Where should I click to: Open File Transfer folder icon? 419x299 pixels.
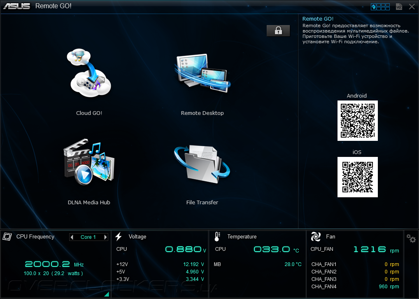202,164
